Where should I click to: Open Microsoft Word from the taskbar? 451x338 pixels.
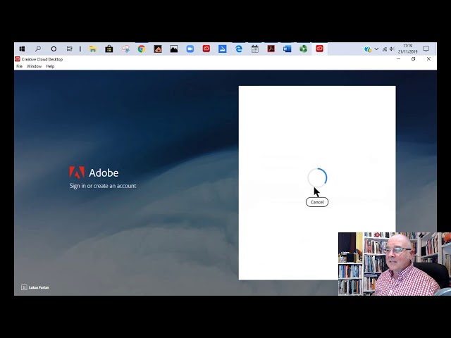pos(287,49)
